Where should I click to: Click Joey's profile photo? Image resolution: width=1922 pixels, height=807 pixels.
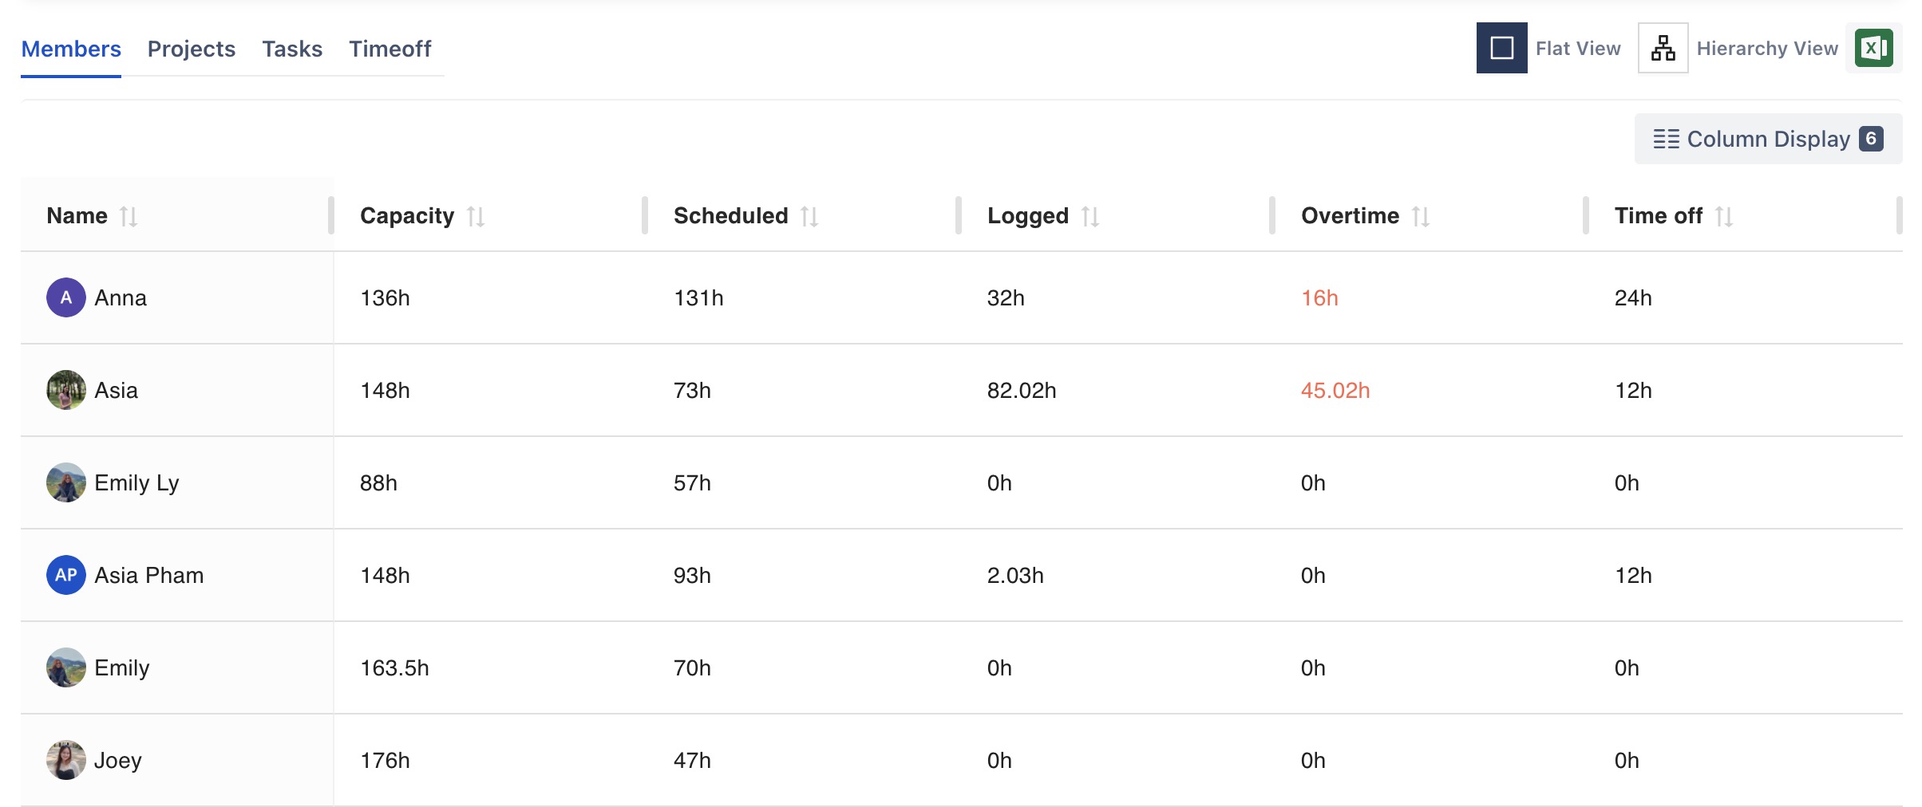pyautogui.click(x=66, y=760)
